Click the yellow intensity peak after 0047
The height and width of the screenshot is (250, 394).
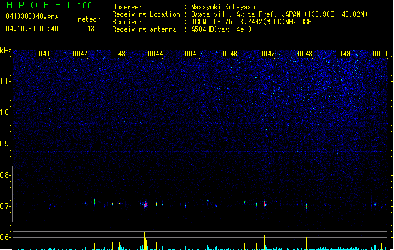point(264,242)
